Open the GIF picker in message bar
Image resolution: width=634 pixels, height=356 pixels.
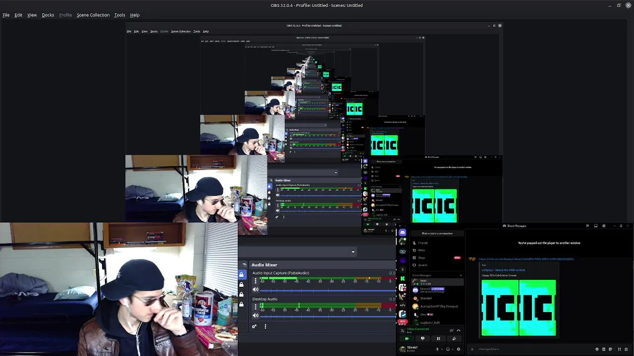[604, 349]
